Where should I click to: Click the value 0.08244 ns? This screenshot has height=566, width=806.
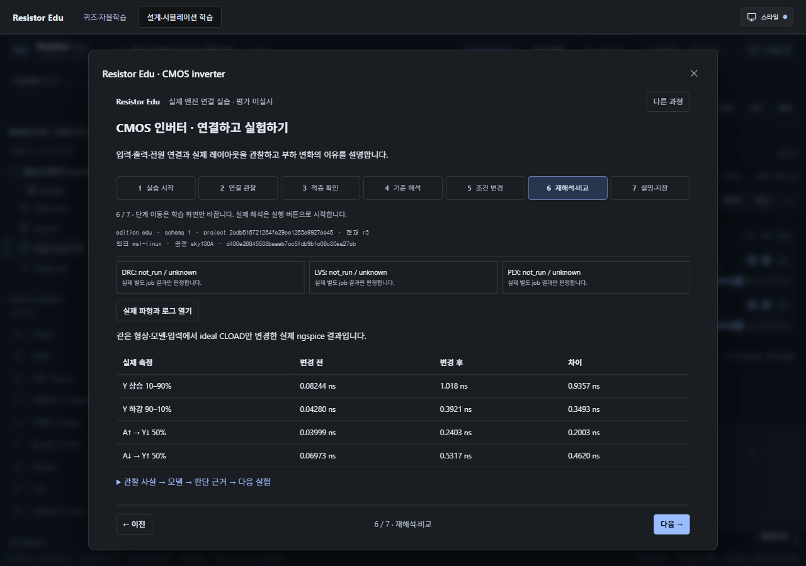pyautogui.click(x=318, y=386)
